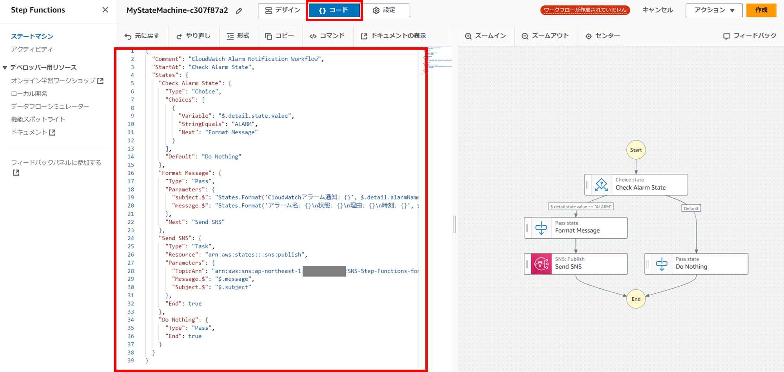Click the drag handle on Send SNS node
This screenshot has width=784, height=372.
pyautogui.click(x=527, y=264)
